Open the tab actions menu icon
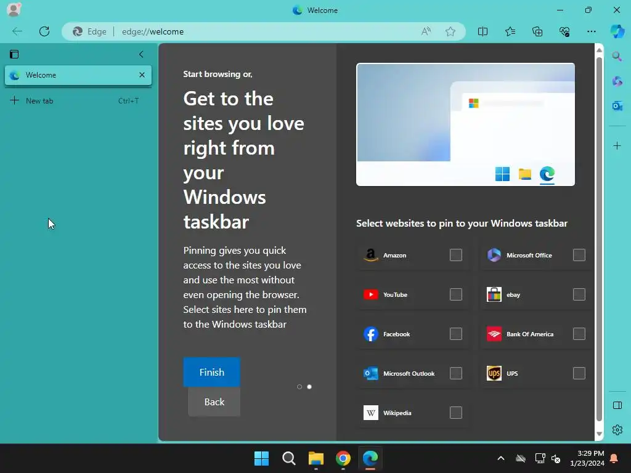This screenshot has width=631, height=473. [14, 54]
